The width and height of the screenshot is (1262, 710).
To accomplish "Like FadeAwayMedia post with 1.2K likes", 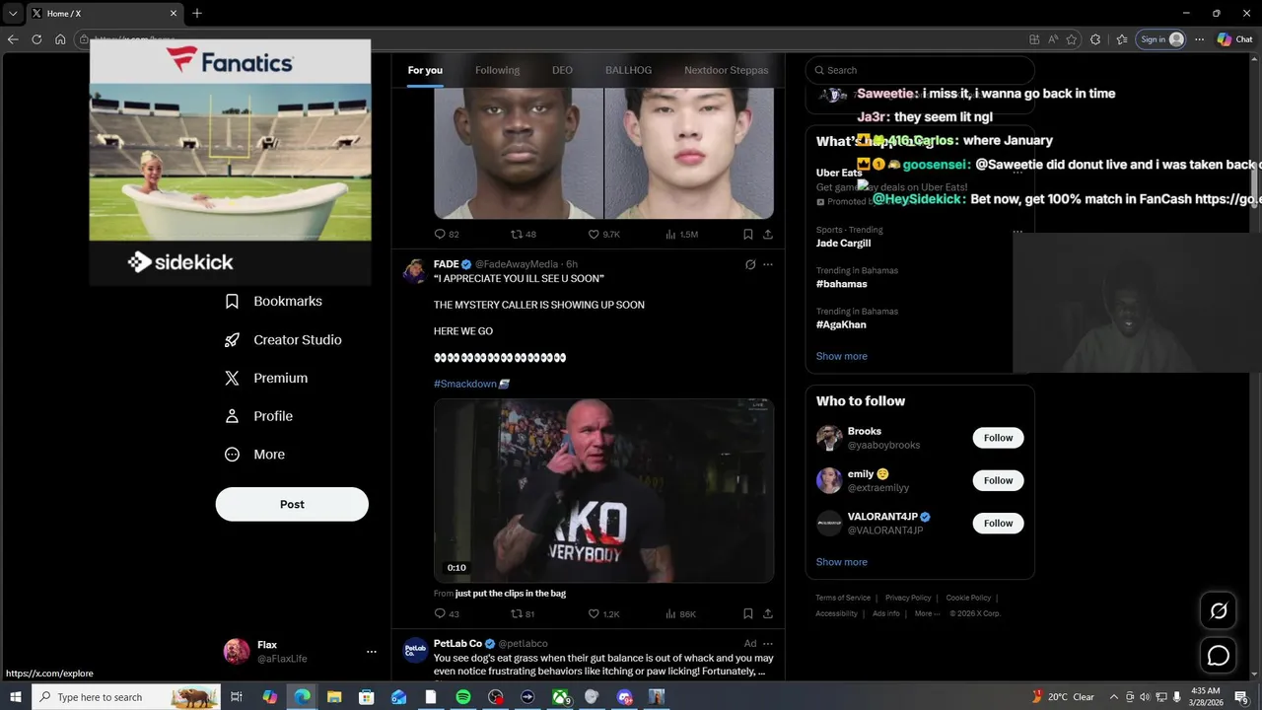I will tap(603, 613).
